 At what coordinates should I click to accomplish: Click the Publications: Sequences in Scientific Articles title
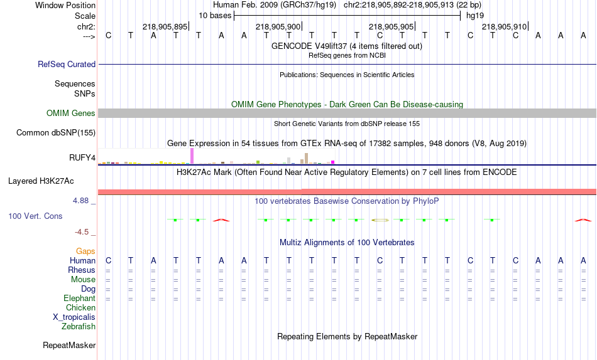(347, 75)
